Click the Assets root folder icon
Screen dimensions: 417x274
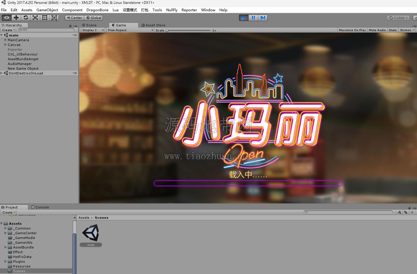tap(6, 224)
